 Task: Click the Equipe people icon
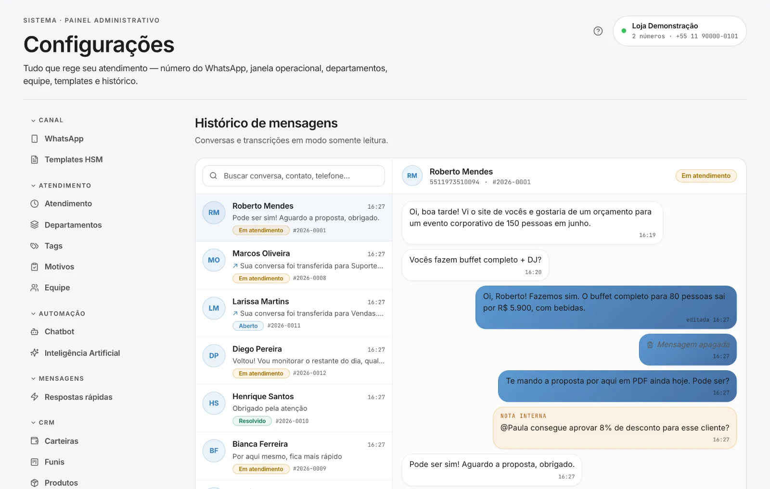(x=35, y=288)
